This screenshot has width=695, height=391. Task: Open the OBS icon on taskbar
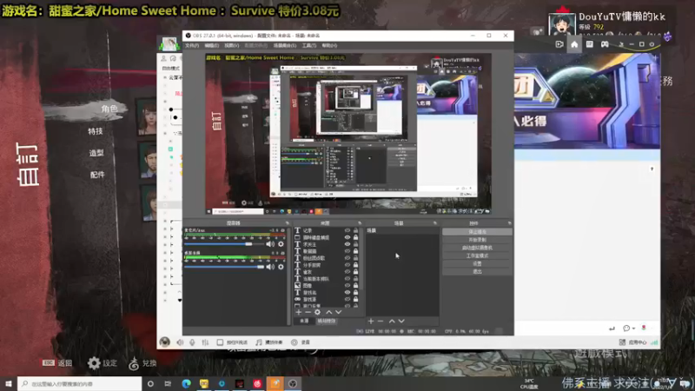[293, 383]
